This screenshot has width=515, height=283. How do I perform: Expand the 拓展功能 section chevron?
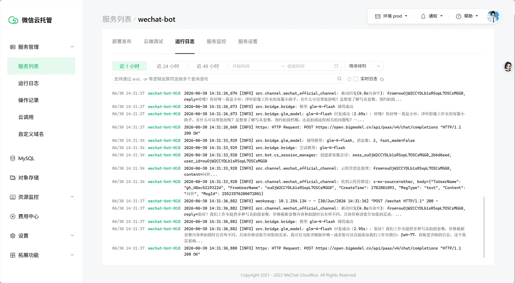point(72,255)
